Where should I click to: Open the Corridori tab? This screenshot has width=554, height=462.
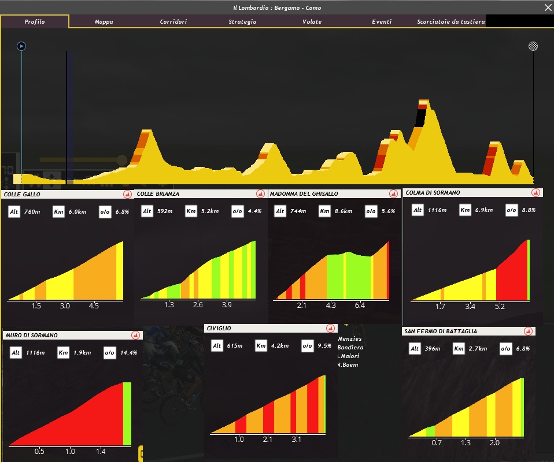(x=173, y=22)
